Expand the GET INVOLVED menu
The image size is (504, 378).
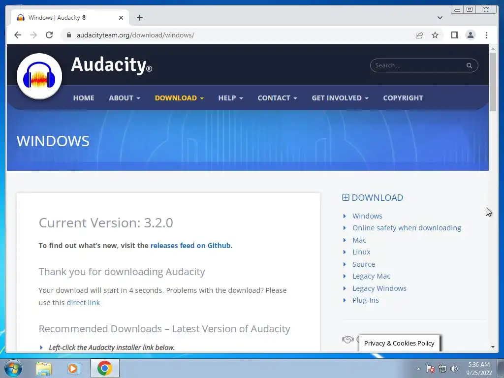pyautogui.click(x=340, y=98)
